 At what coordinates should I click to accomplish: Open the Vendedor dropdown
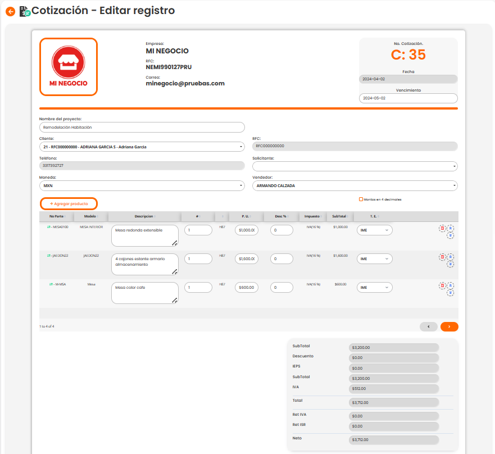(355, 185)
